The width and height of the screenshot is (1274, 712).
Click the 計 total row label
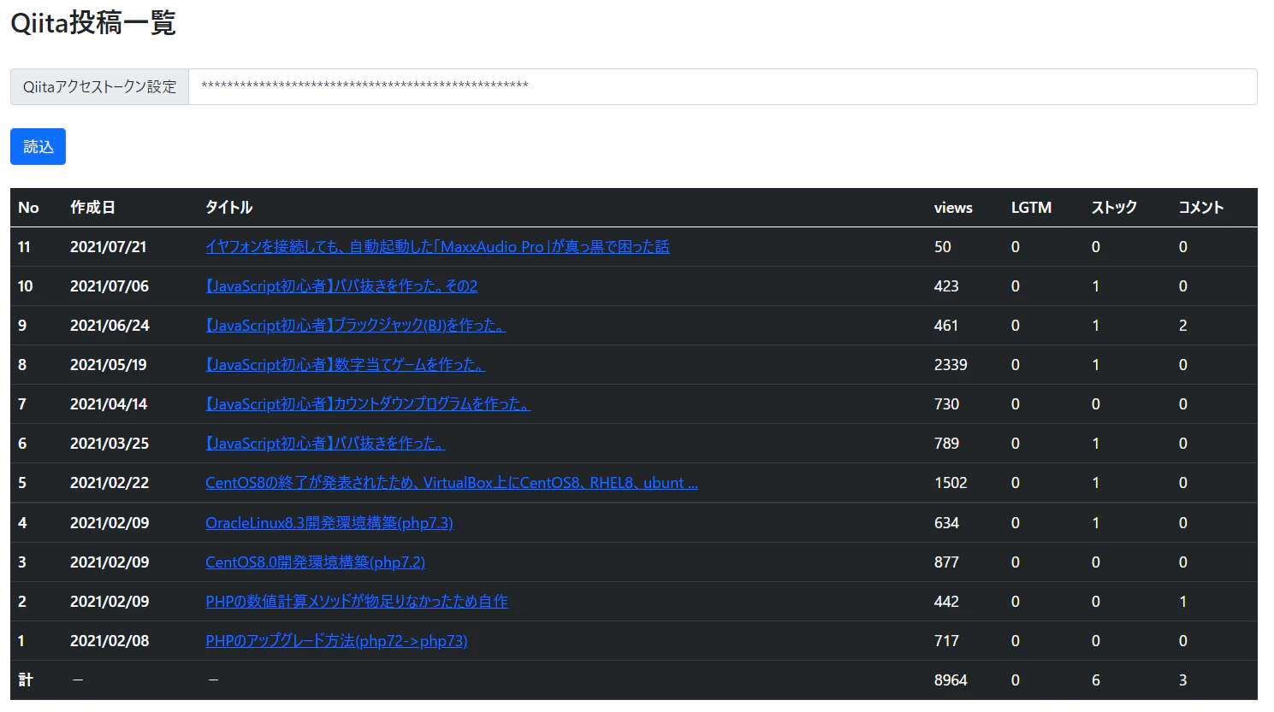click(x=26, y=680)
